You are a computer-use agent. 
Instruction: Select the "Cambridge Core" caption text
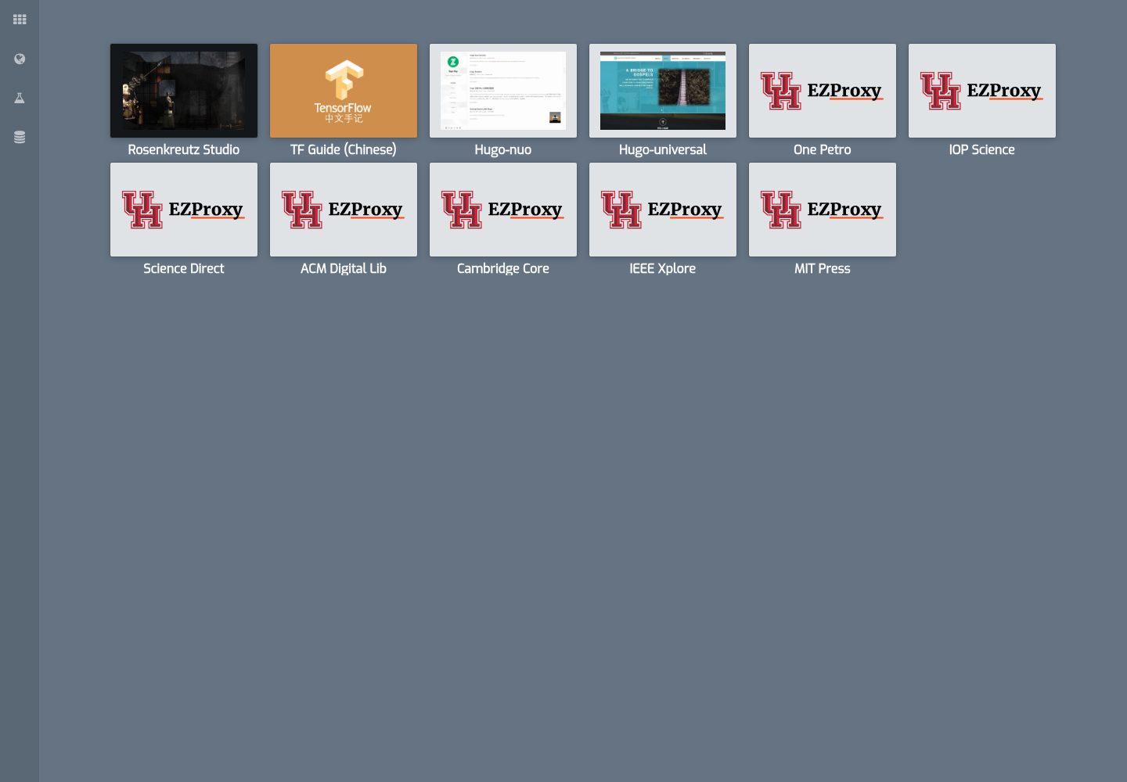pyautogui.click(x=503, y=268)
